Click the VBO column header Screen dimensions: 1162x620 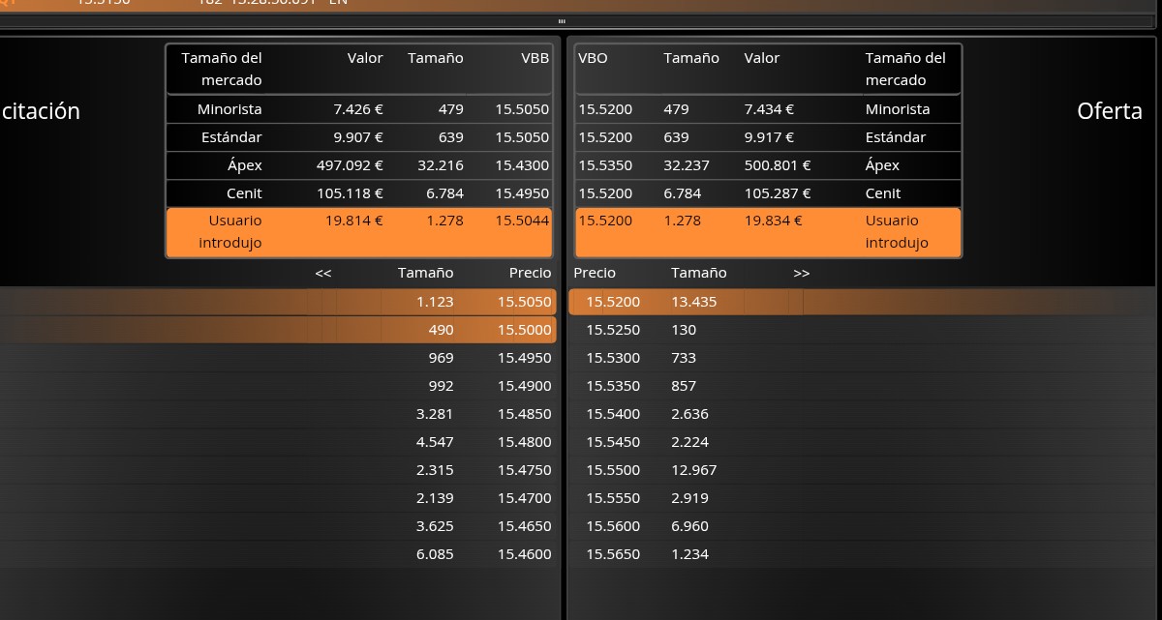(x=593, y=58)
